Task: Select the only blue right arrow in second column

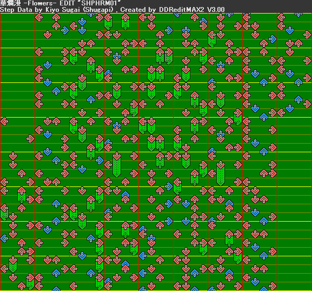Action: pos(65,30)
